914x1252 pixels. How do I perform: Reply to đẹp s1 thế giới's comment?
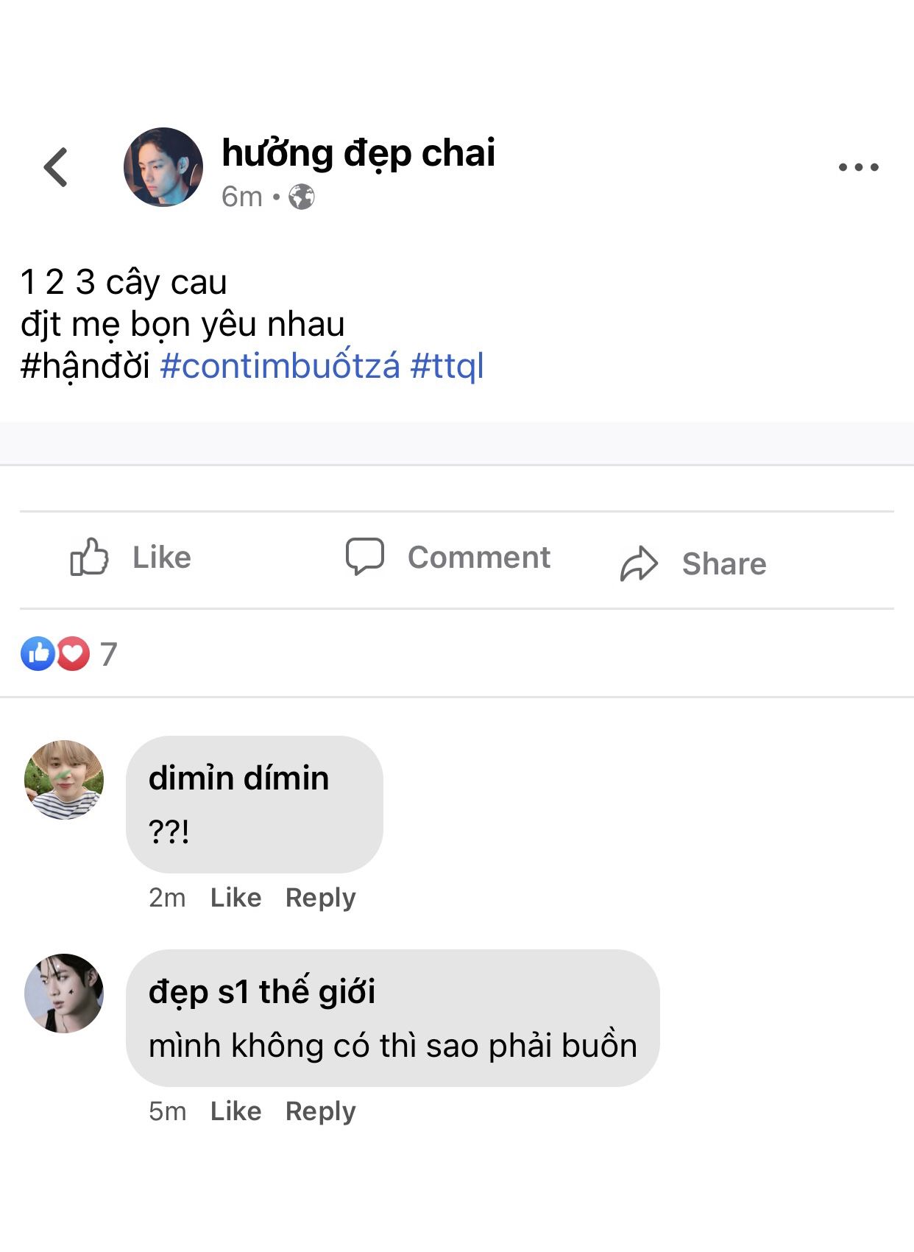pyautogui.click(x=320, y=1111)
